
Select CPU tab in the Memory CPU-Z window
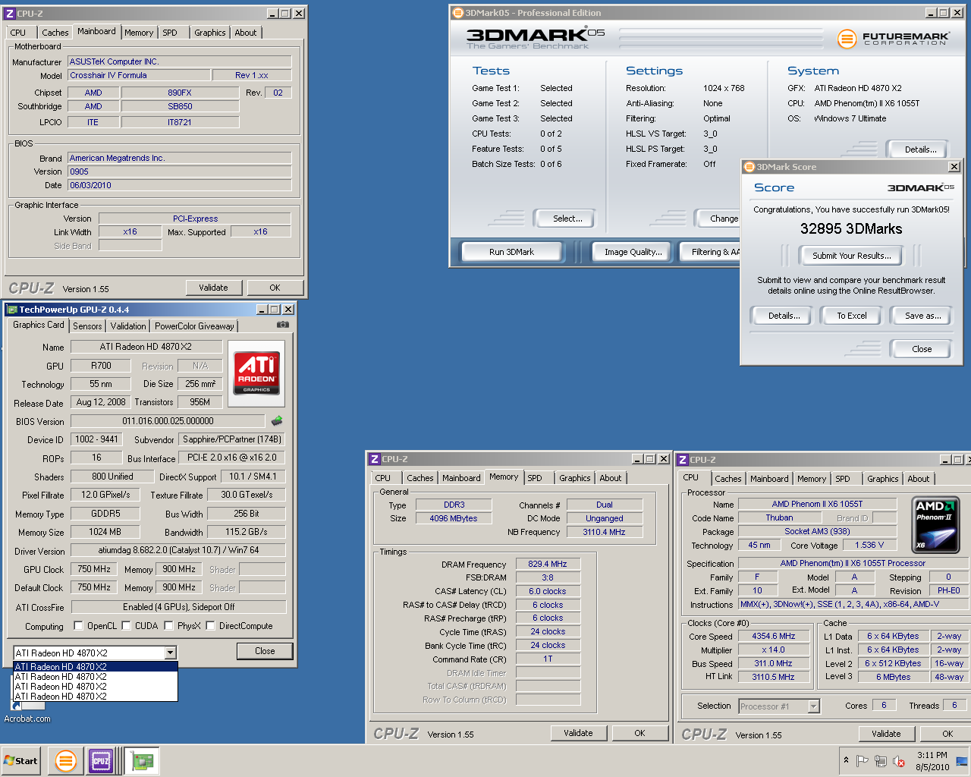383,478
